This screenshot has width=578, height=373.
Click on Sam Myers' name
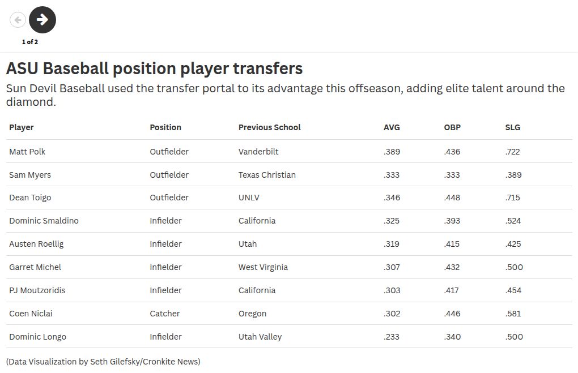pos(30,175)
